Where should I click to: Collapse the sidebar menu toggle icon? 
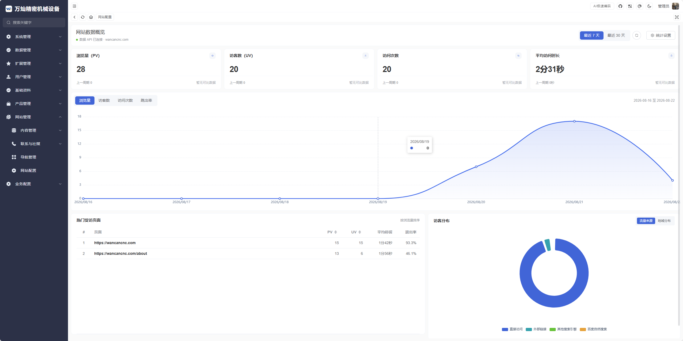tap(74, 6)
